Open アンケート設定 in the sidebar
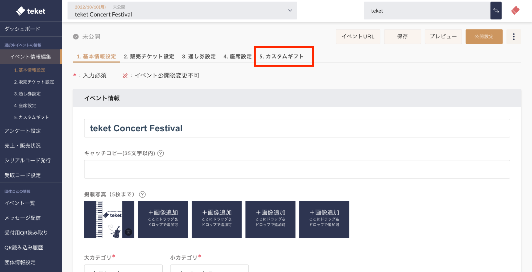Screen dimensions: 532x272 23,131
